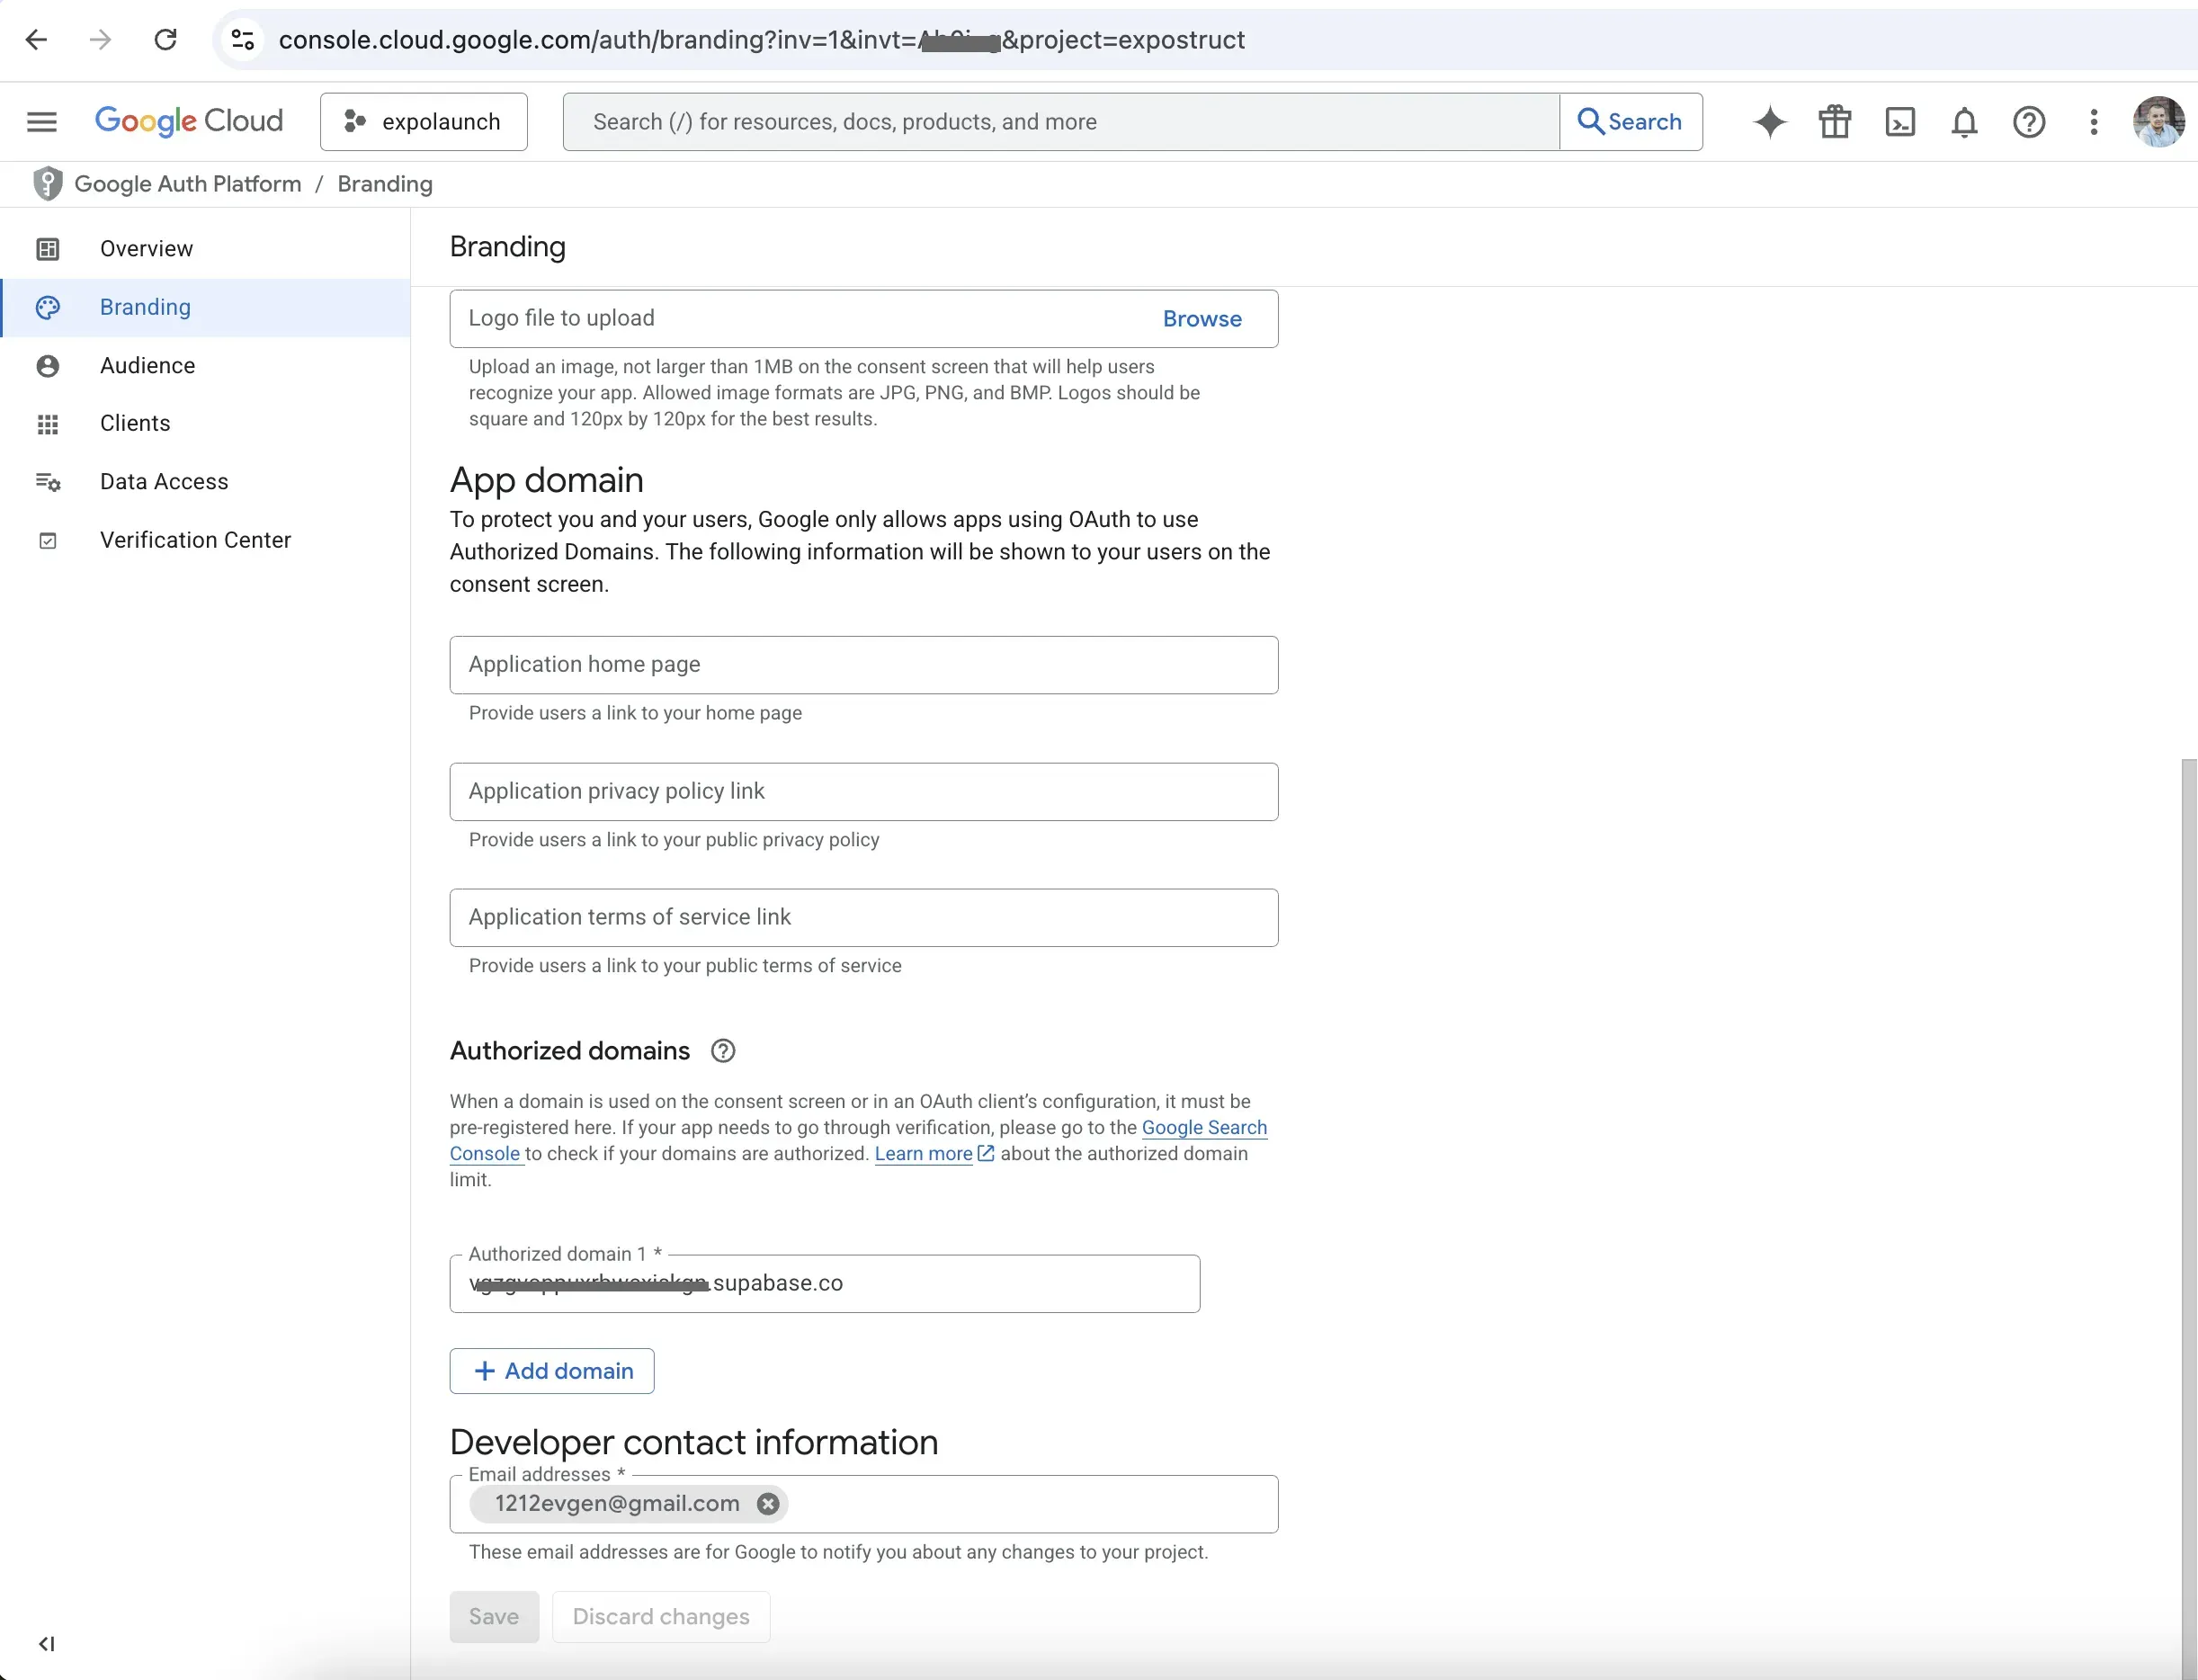2198x1680 pixels.
Task: Click the App domain heading
Action: (x=547, y=481)
